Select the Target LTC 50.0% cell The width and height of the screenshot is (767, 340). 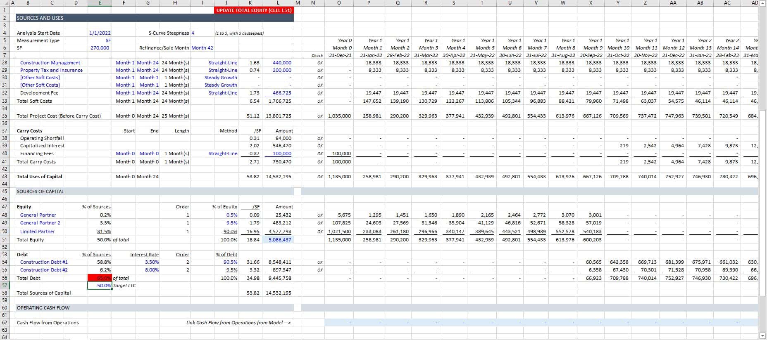[100, 286]
